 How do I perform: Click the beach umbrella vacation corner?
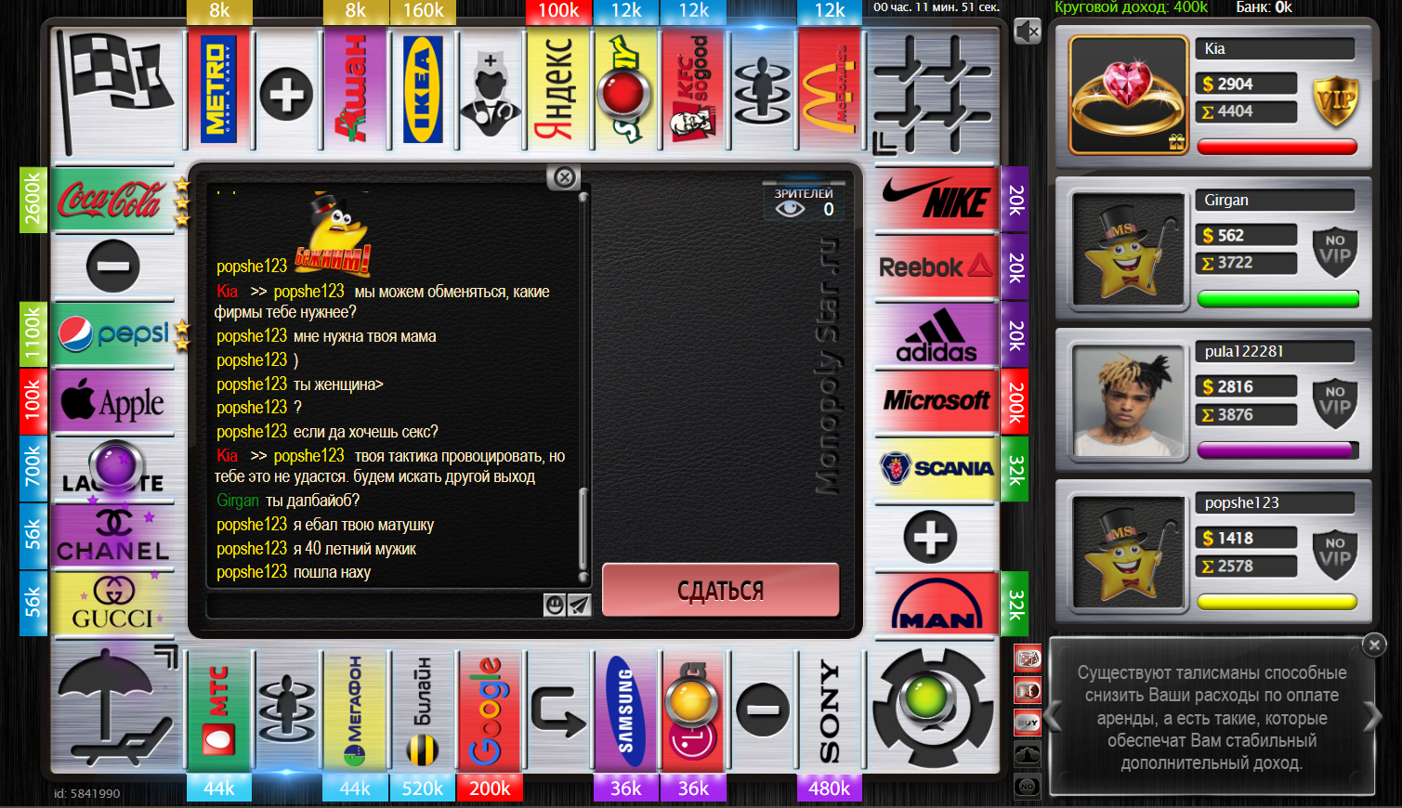pyautogui.click(x=115, y=710)
